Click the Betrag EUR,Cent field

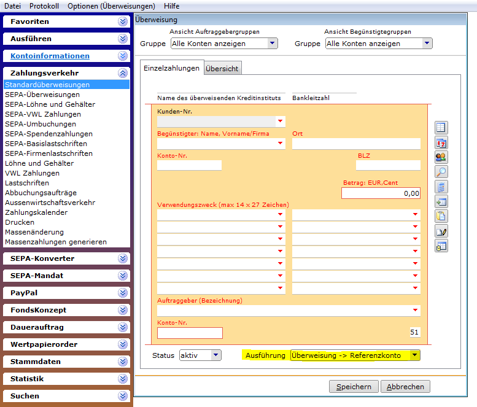tap(381, 193)
